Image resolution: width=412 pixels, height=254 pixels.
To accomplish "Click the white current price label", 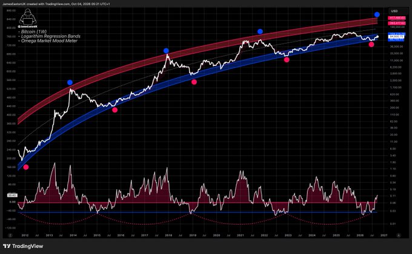I will pyautogui.click(x=396, y=37).
